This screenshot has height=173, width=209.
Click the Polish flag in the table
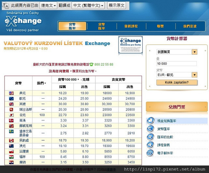pos(11,151)
